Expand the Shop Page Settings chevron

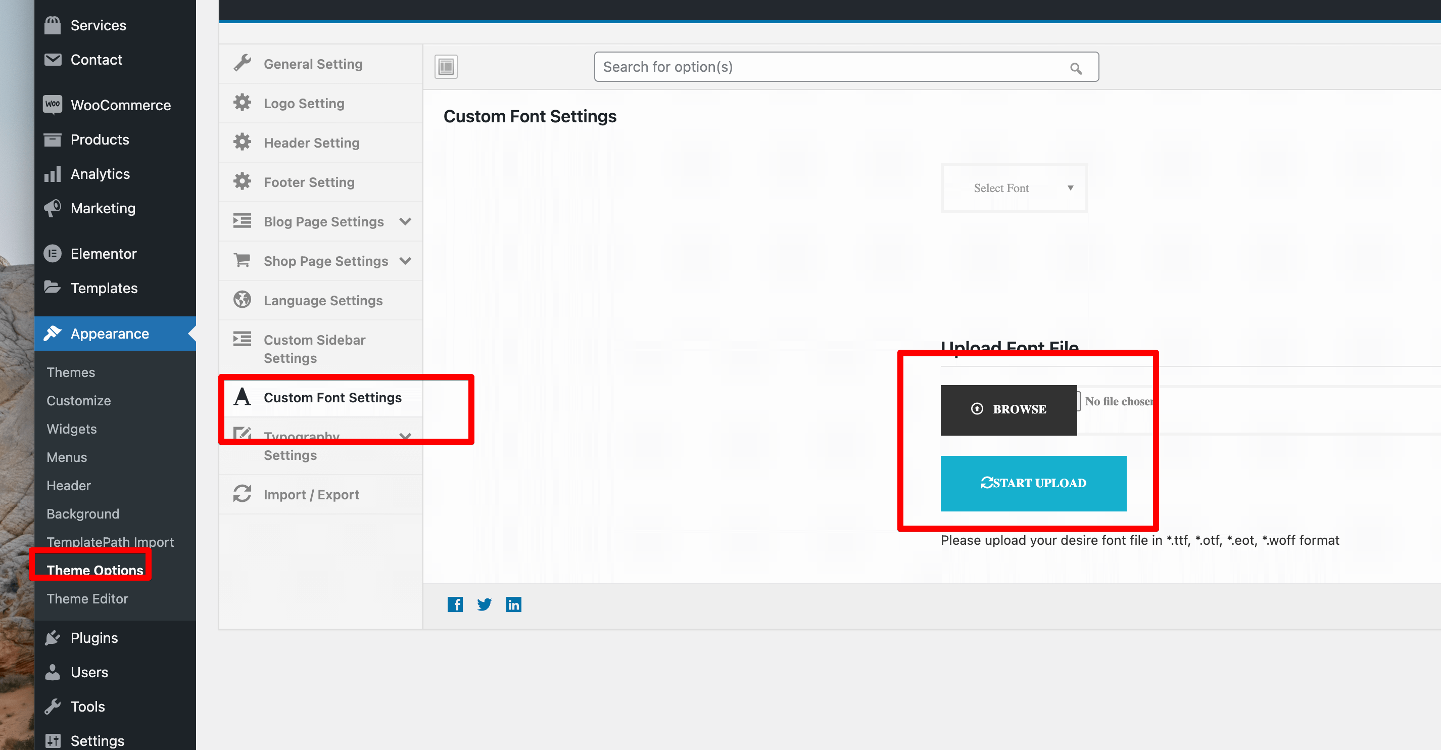[x=406, y=261]
